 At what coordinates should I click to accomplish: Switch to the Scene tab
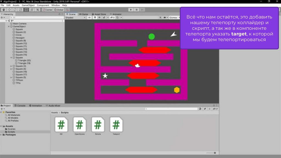(x=71, y=14)
